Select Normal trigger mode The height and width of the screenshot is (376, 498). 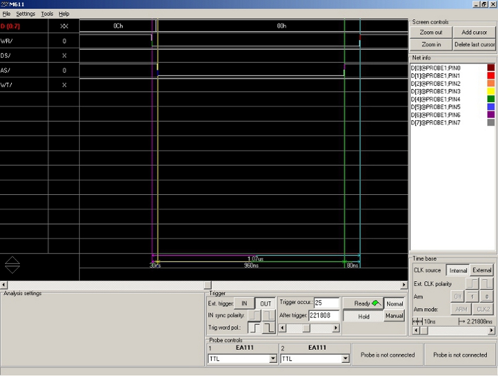click(395, 304)
